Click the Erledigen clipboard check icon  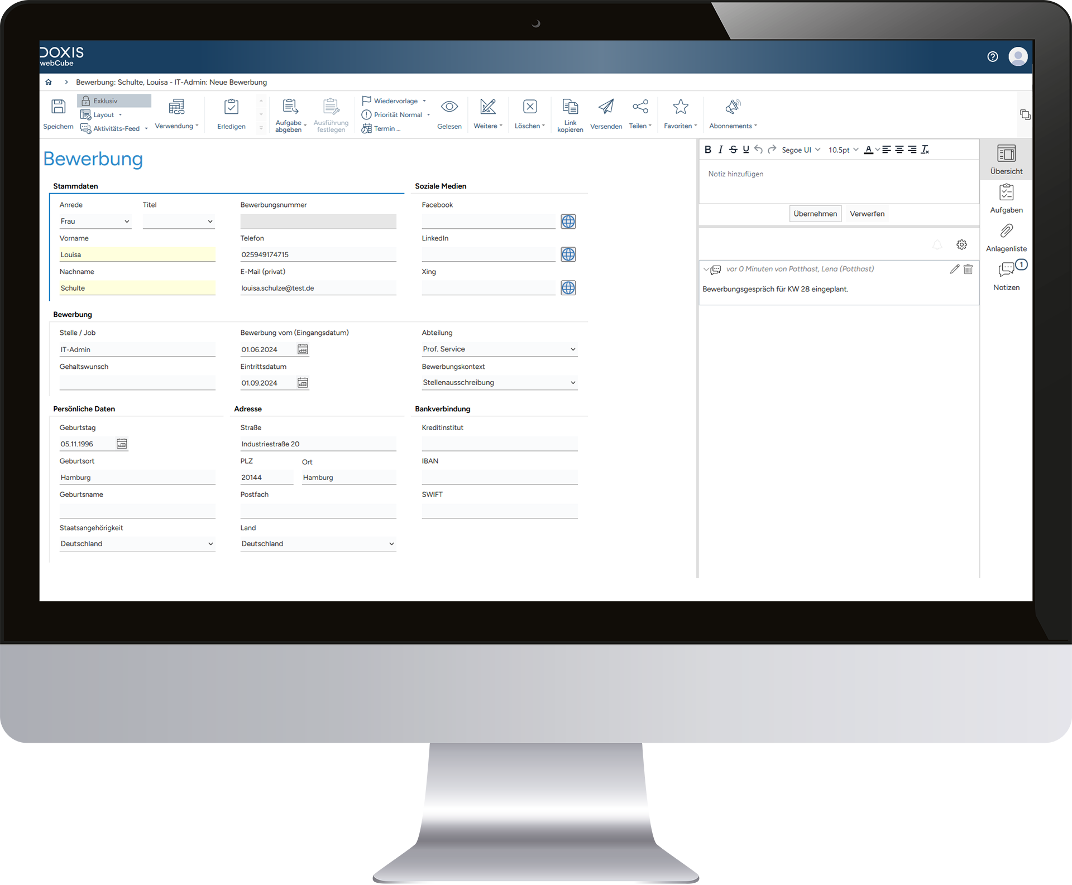coord(231,107)
